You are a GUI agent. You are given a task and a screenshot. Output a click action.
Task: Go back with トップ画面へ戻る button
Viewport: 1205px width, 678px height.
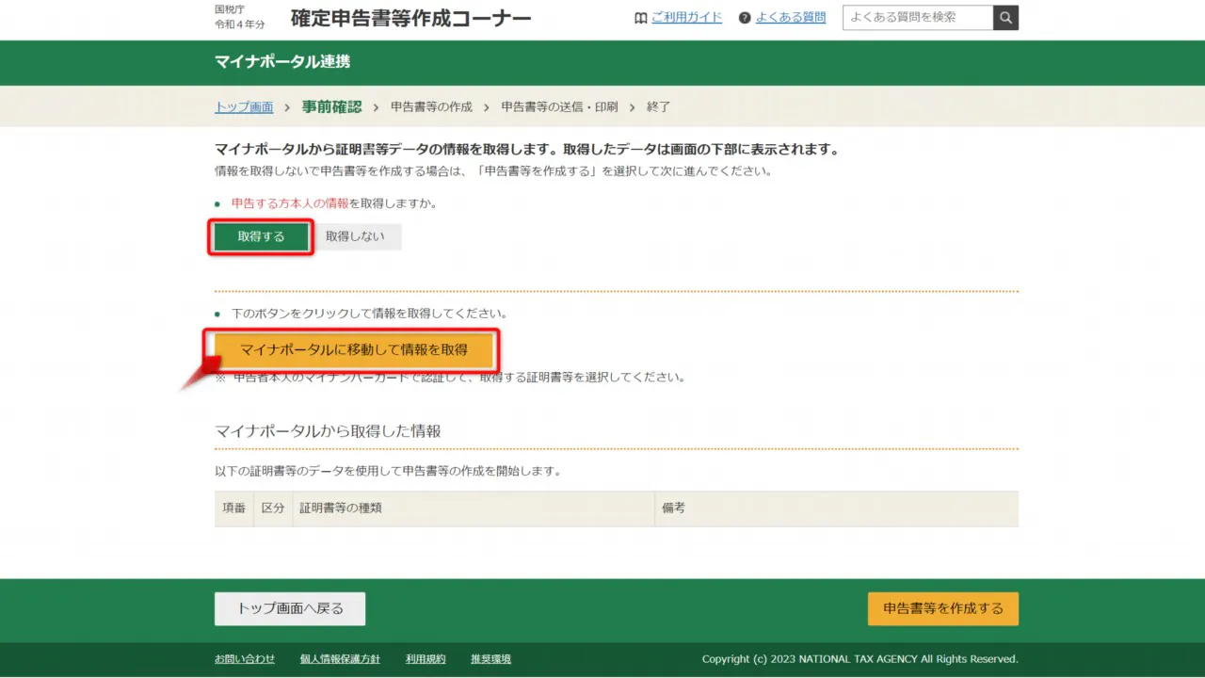click(x=290, y=608)
